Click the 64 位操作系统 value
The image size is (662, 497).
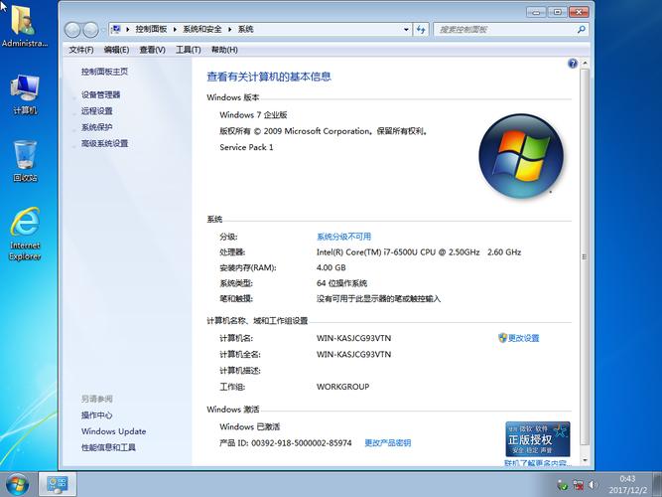(341, 283)
